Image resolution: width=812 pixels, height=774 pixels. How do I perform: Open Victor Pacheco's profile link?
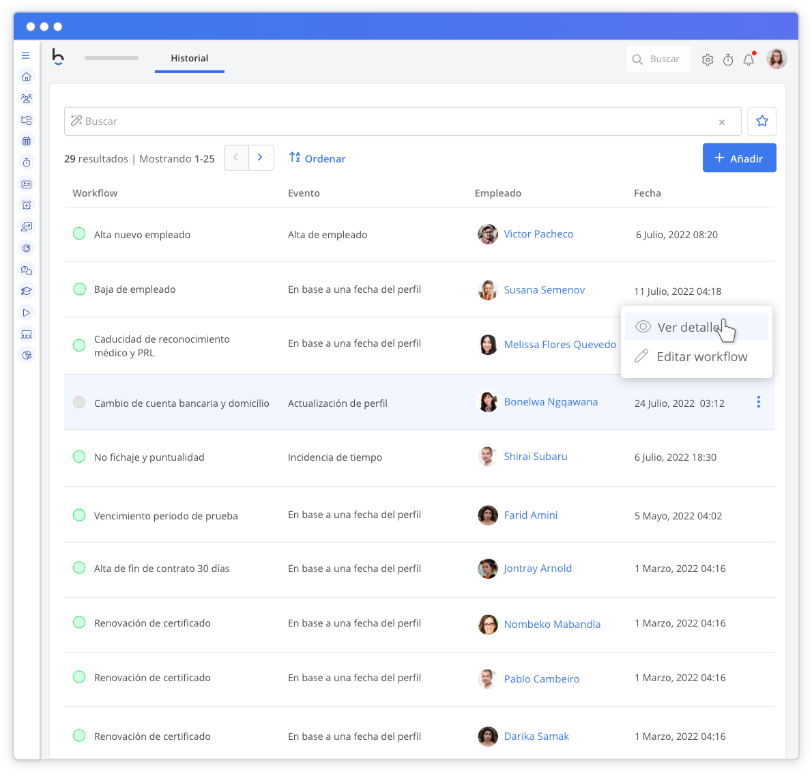click(538, 233)
